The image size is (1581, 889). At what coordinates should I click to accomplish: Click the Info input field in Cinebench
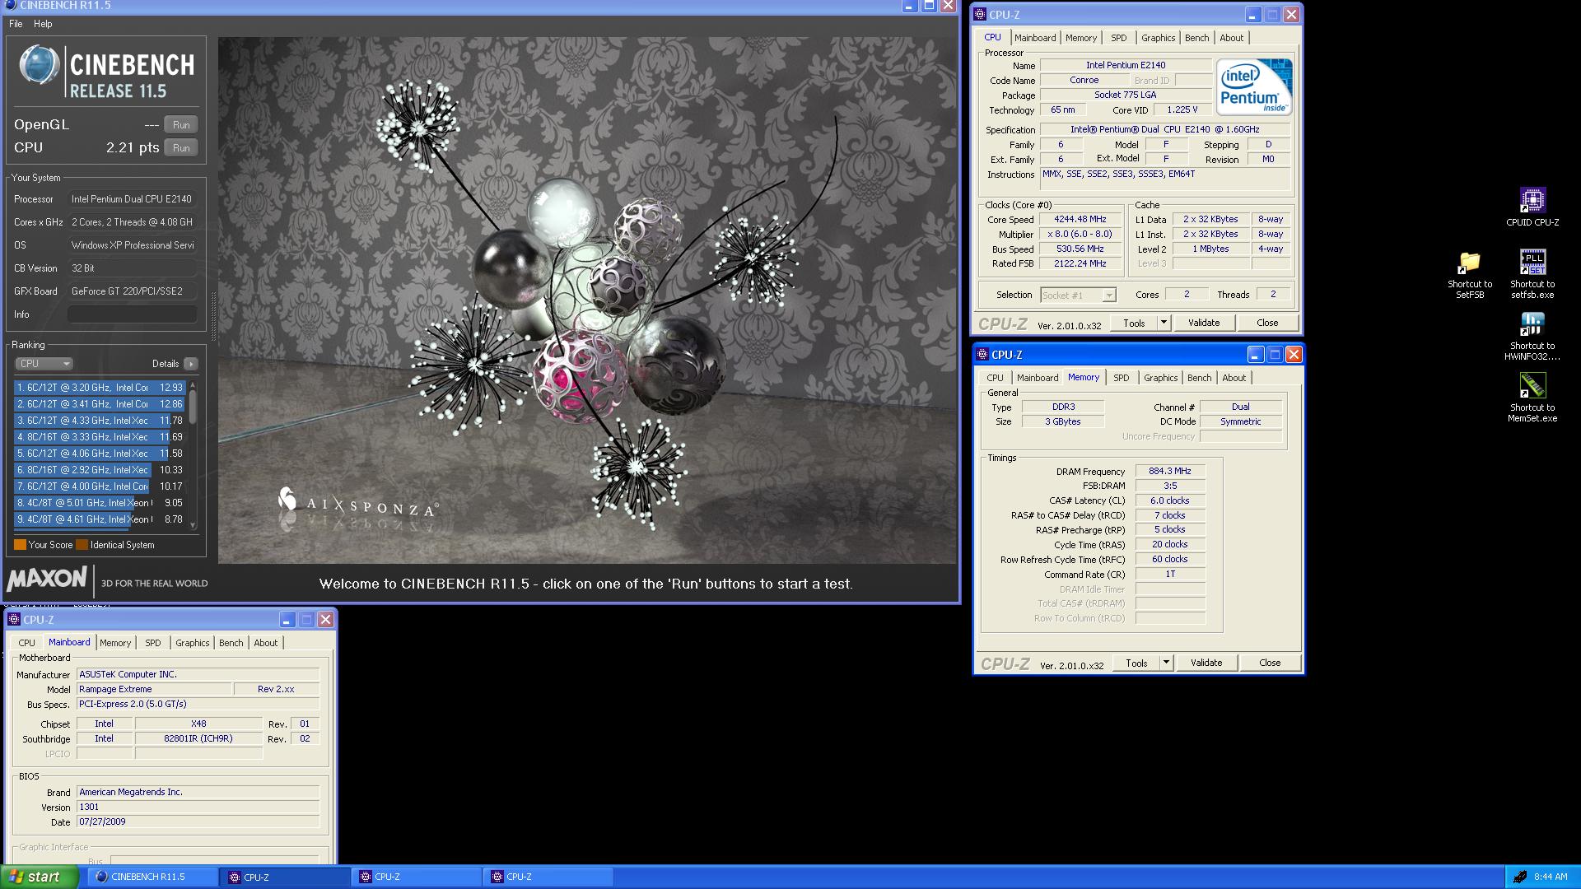133,314
